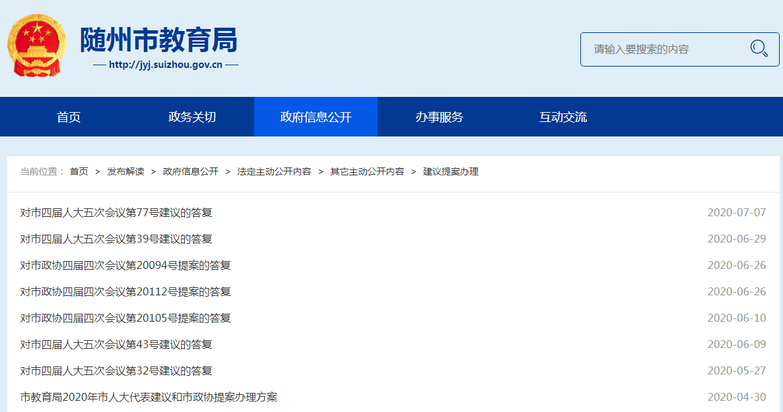783x412 pixels.
Task: Click the magnifying glass search icon
Action: click(759, 49)
